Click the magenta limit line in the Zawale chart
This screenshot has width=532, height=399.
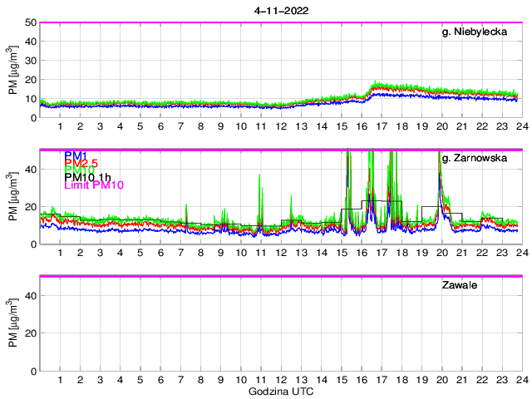click(x=279, y=276)
